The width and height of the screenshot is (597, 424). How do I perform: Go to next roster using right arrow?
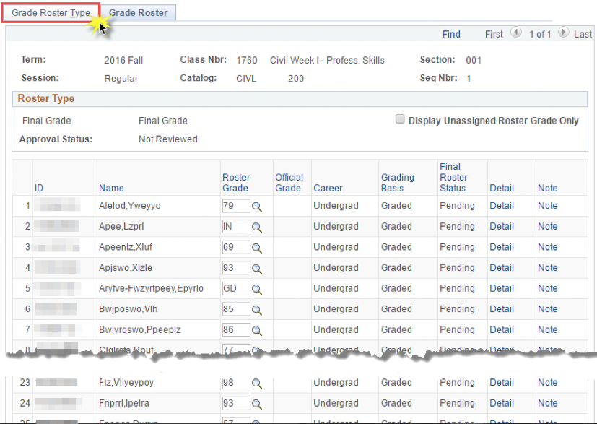(x=563, y=33)
